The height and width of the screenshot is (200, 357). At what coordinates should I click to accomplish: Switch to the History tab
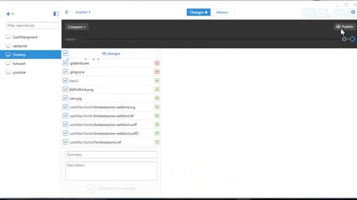(222, 12)
